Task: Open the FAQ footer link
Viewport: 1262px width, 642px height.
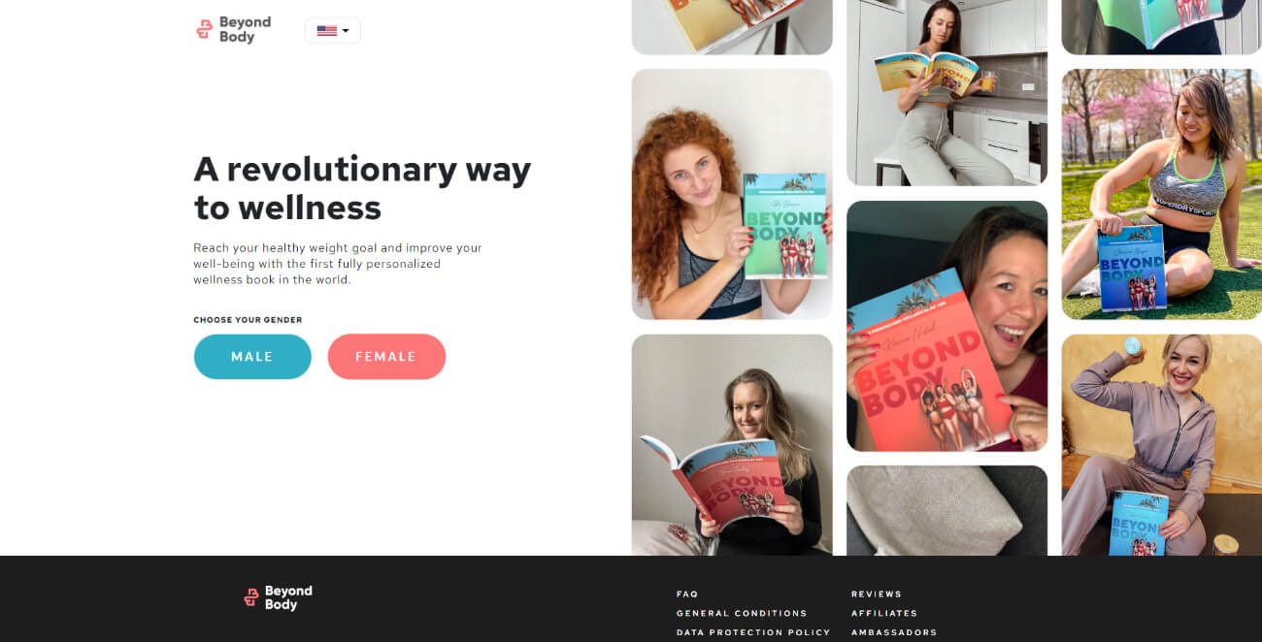Action: coord(687,594)
